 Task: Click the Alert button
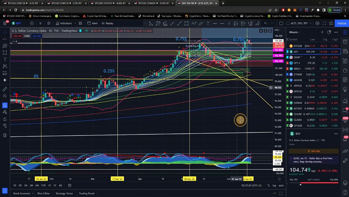[x=92, y=23]
